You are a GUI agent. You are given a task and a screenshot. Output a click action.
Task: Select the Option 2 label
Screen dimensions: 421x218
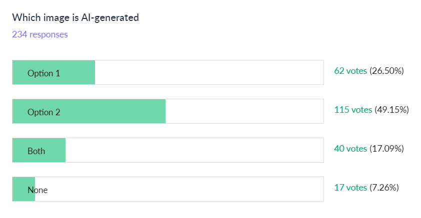coord(43,112)
